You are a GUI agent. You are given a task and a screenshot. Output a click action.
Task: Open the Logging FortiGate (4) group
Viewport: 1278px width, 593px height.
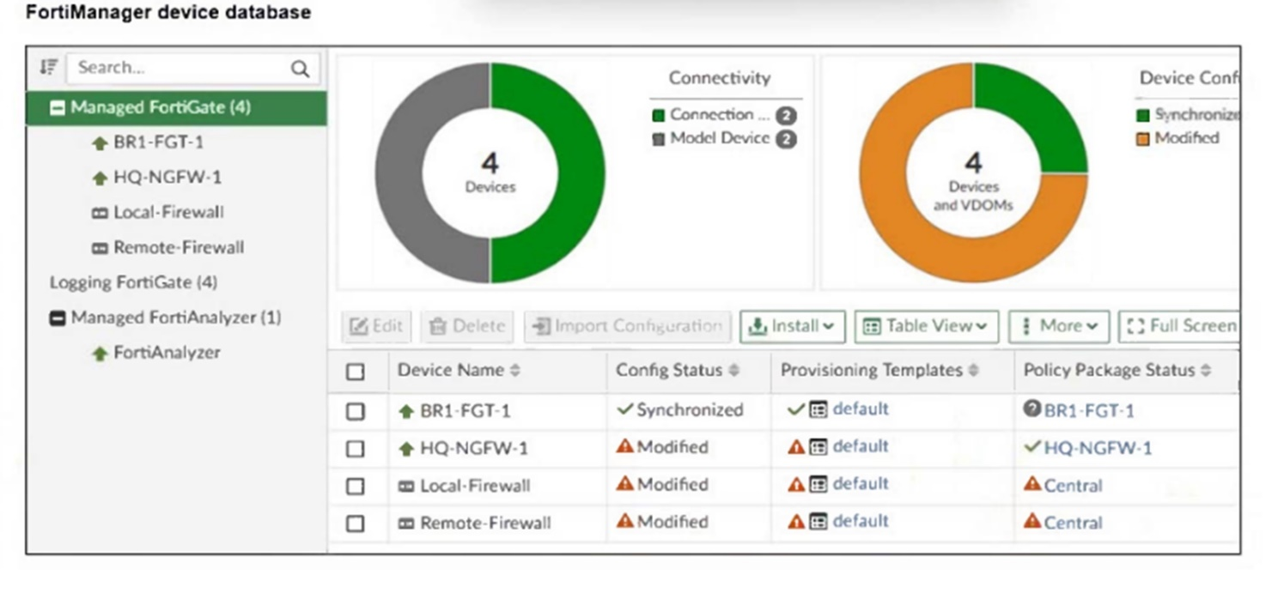[x=133, y=282]
